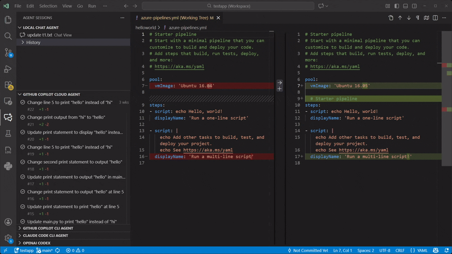This screenshot has width=452, height=254.
Task: Click the revert change arrow at line 7
Action: (279, 82)
